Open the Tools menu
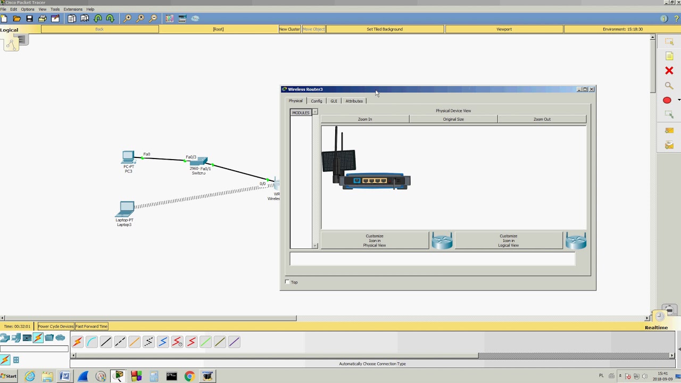 tap(55, 9)
